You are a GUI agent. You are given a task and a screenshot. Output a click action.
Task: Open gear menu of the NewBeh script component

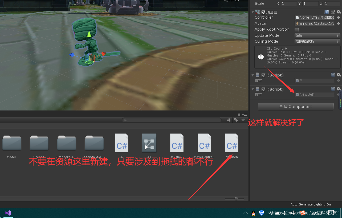click(x=339, y=89)
